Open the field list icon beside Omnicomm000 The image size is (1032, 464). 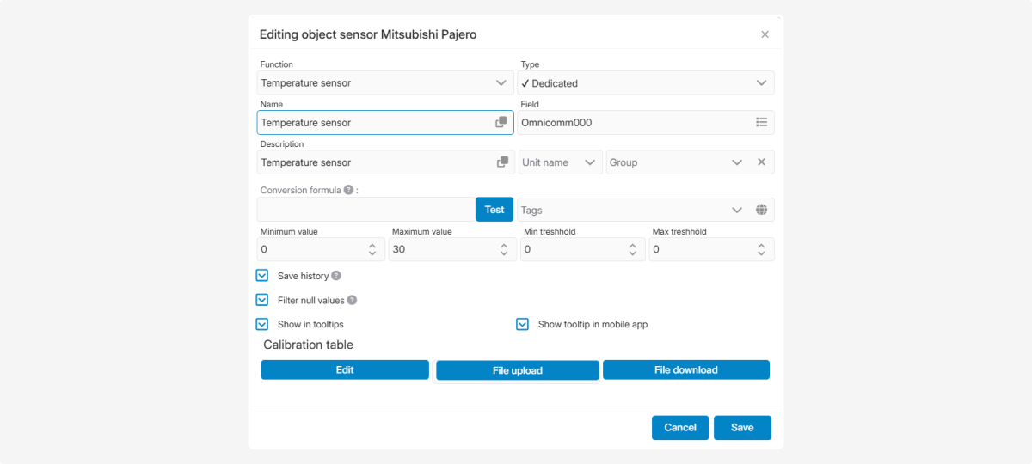tap(761, 123)
